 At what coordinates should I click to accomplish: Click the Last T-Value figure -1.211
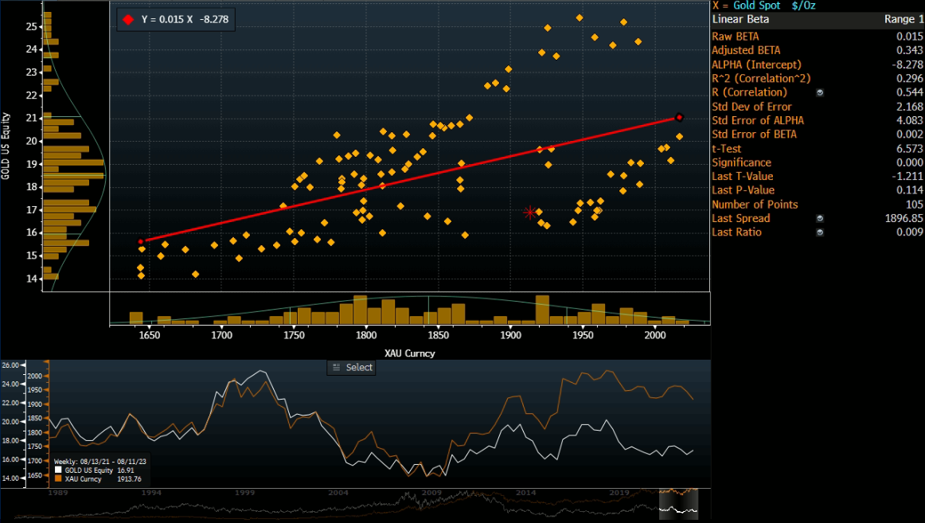(907, 176)
